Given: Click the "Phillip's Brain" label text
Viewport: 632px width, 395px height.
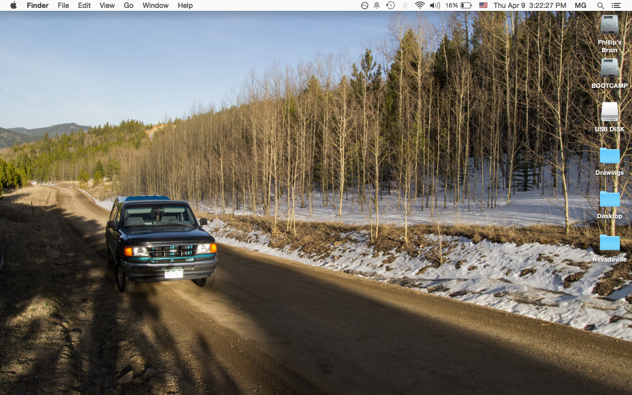Looking at the screenshot, I should click(610, 46).
